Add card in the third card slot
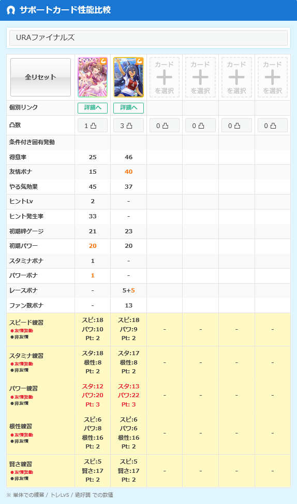This screenshot has width=297, height=504. [x=165, y=77]
